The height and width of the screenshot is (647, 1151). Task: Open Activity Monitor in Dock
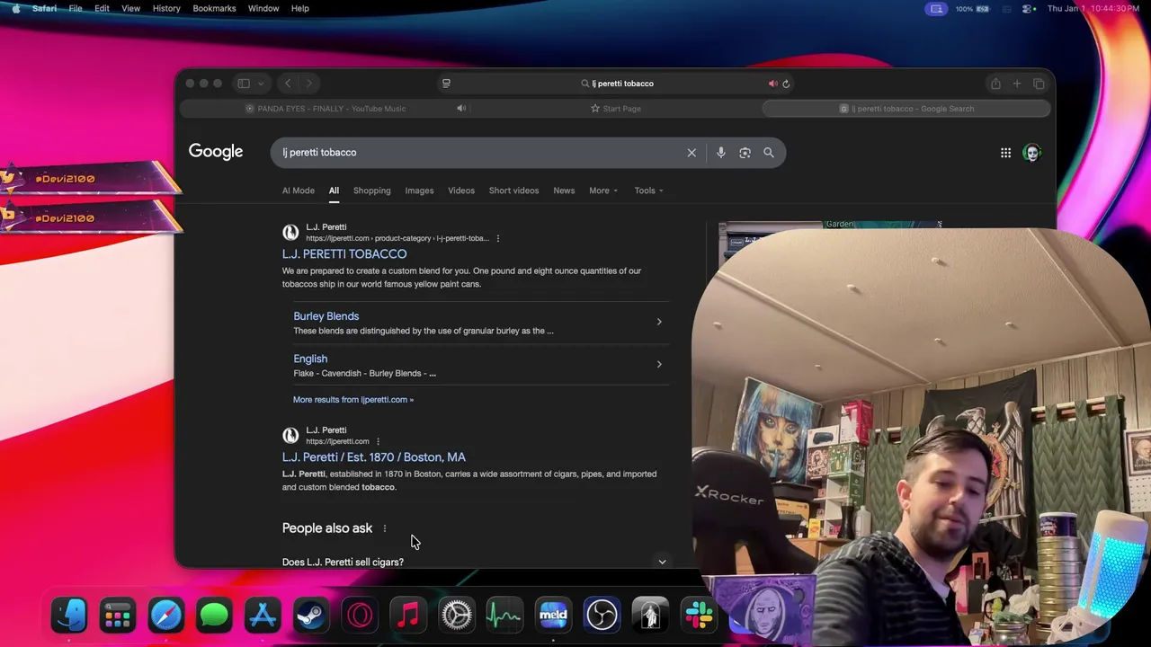coord(504,616)
